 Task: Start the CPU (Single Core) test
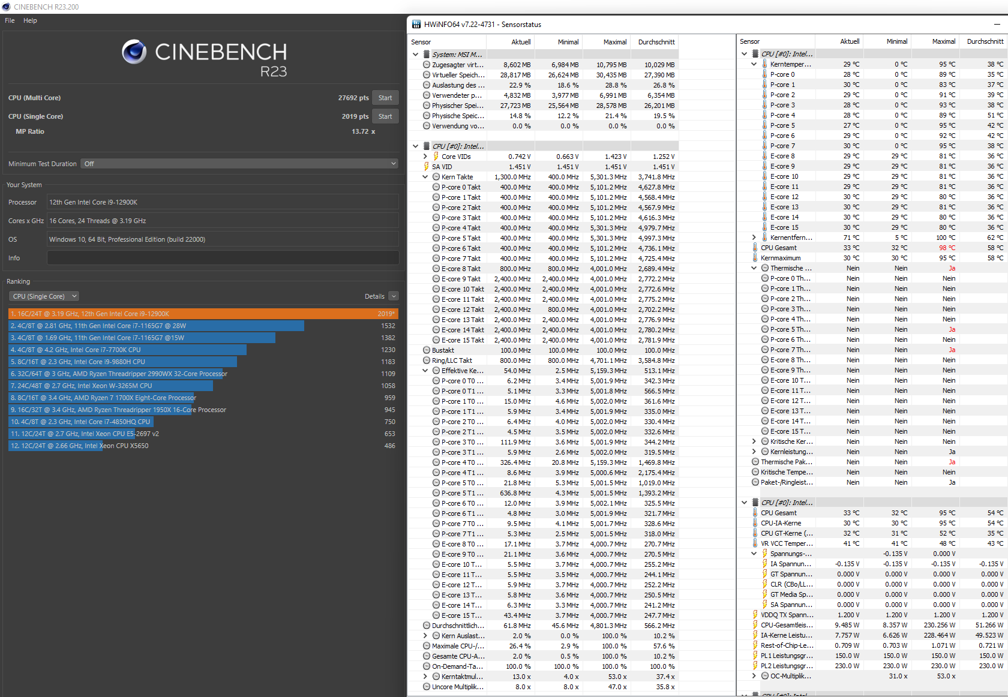click(x=385, y=116)
